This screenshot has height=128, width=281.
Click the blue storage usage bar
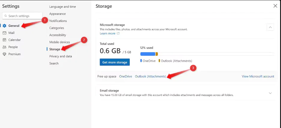[x=148, y=54]
